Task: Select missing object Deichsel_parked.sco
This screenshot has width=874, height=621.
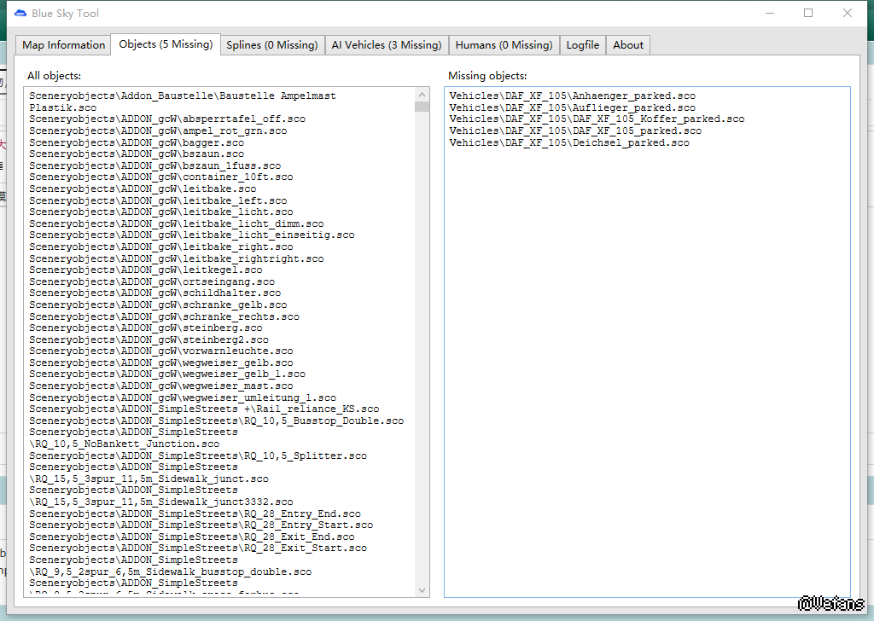Action: click(569, 143)
